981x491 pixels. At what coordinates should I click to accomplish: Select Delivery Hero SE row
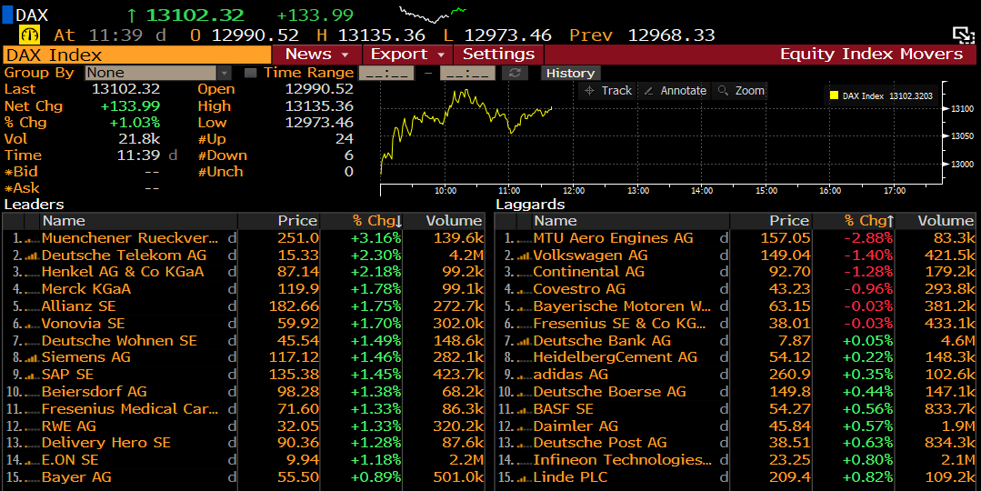point(243,443)
